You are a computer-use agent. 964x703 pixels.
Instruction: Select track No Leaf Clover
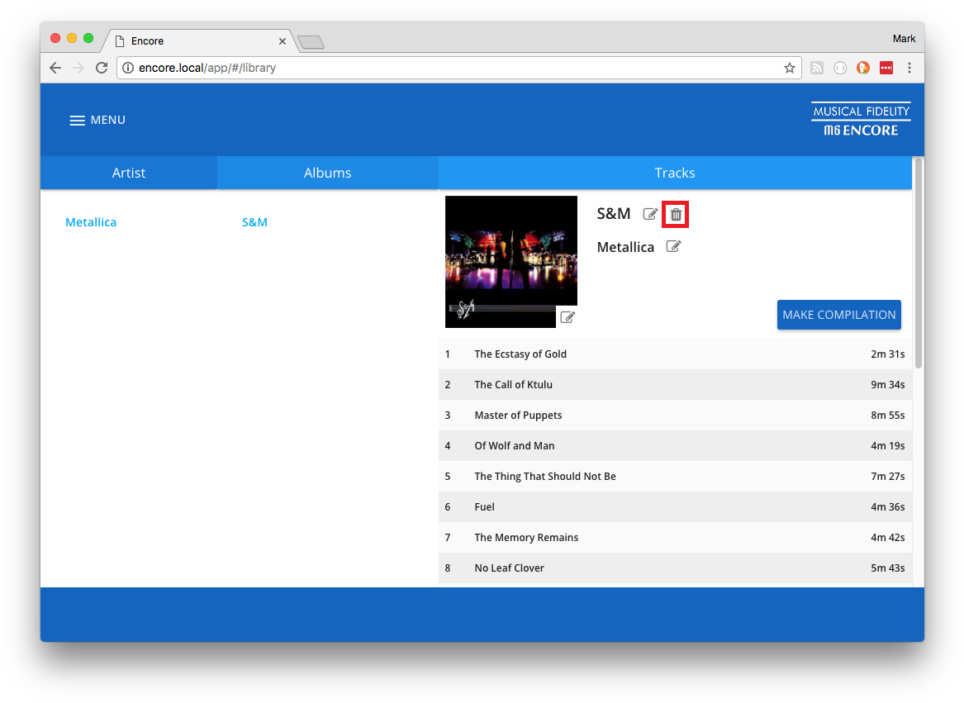pos(675,568)
